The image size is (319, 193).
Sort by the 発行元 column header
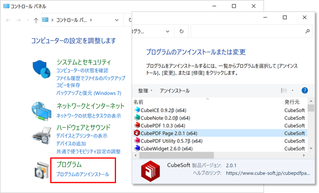click(292, 102)
